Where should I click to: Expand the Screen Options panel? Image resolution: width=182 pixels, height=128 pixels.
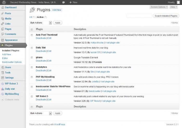coord(159,7)
